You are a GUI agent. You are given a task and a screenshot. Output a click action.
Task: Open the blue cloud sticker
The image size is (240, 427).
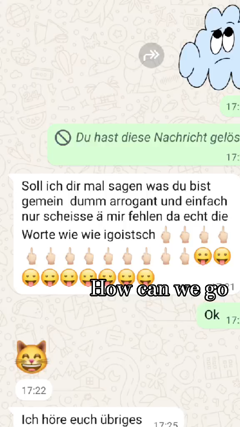coord(210,48)
